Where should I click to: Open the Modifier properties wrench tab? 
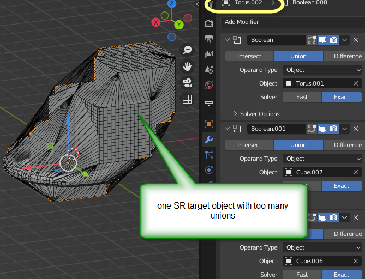(209, 139)
